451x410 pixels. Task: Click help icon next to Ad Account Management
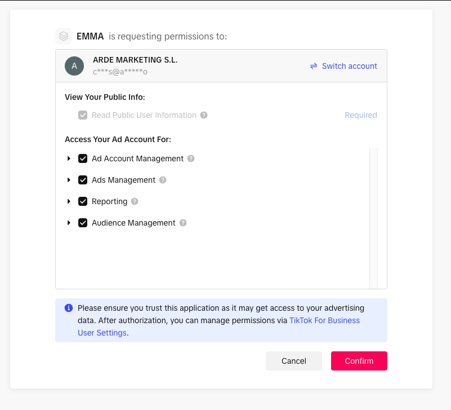tap(191, 158)
